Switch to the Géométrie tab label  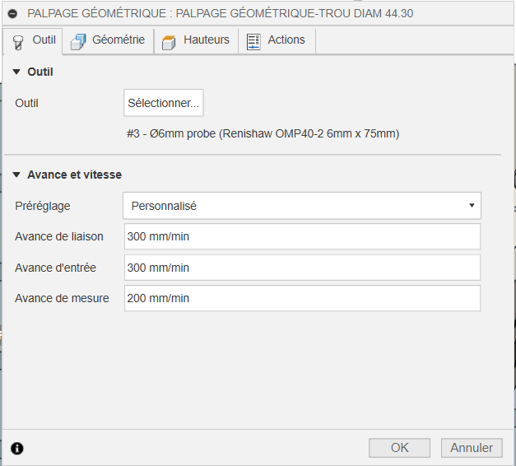[119, 40]
